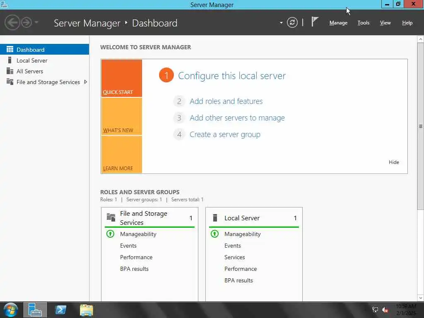Screen dimensions: 424x318
Task: Open navigation history dropdown beside forward arrow
Action: click(36, 22)
